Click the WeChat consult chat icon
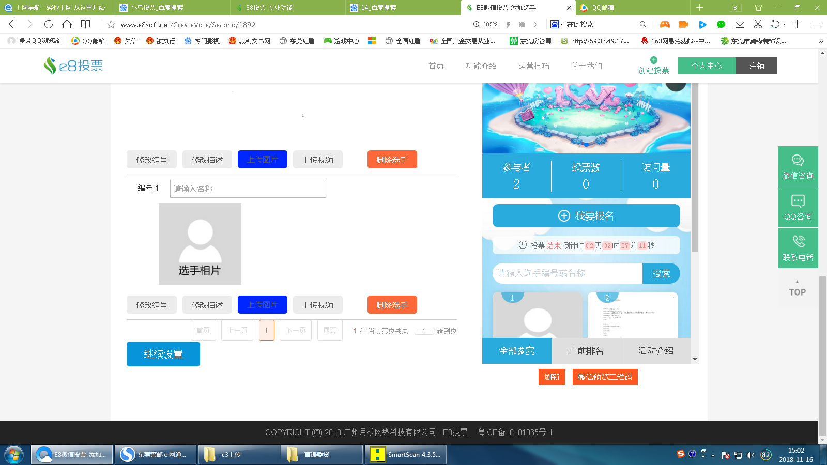 coord(798,161)
